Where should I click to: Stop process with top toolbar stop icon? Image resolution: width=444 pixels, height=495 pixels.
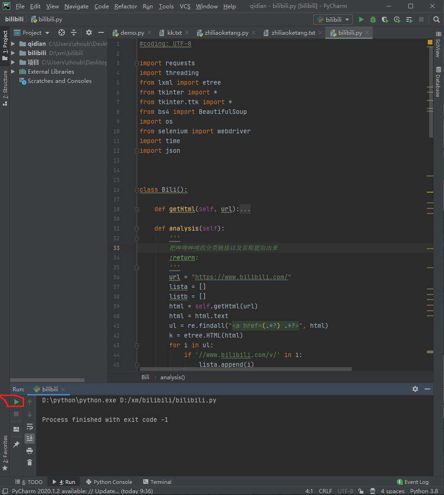[421, 19]
